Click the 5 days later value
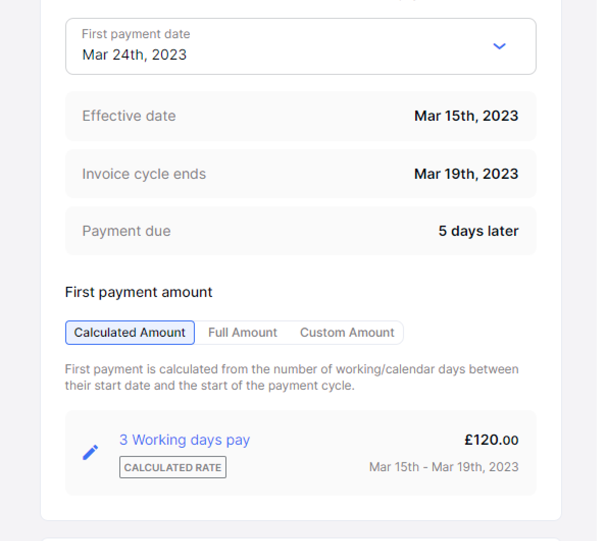This screenshot has height=541, width=607. point(478,231)
